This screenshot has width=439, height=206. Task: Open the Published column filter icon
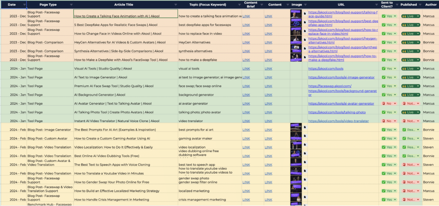(x=419, y=5)
